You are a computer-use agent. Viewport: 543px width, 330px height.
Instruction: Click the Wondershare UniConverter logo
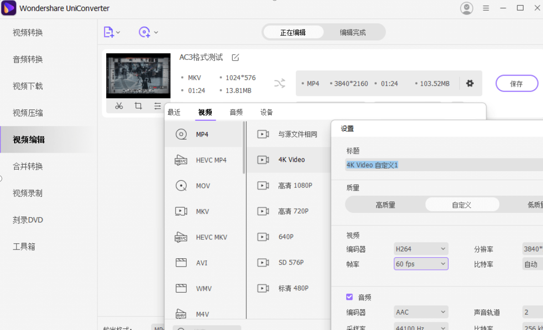click(9, 8)
